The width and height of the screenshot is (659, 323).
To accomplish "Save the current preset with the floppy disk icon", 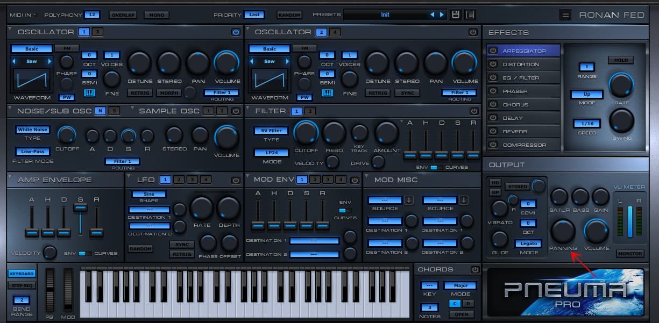I will pos(456,15).
